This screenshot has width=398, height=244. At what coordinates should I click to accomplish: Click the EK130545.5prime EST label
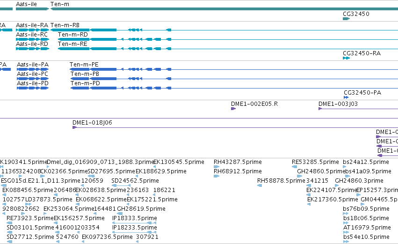tap(179, 162)
